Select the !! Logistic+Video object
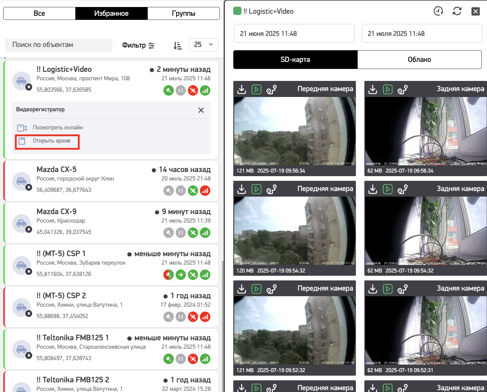 point(64,70)
